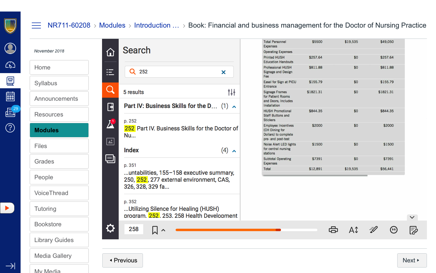Click the NR711-60208 breadcrumb link
This screenshot has height=273, width=436.
pyautogui.click(x=69, y=25)
